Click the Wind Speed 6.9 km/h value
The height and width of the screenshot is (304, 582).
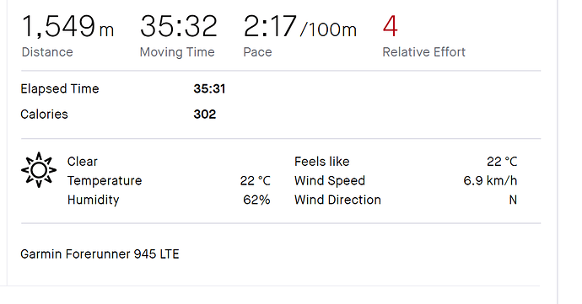click(490, 181)
